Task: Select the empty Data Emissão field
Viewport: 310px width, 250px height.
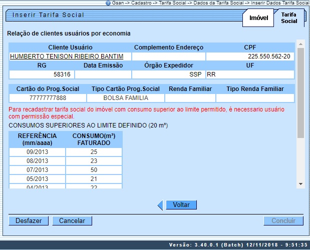Action: tap(102, 74)
